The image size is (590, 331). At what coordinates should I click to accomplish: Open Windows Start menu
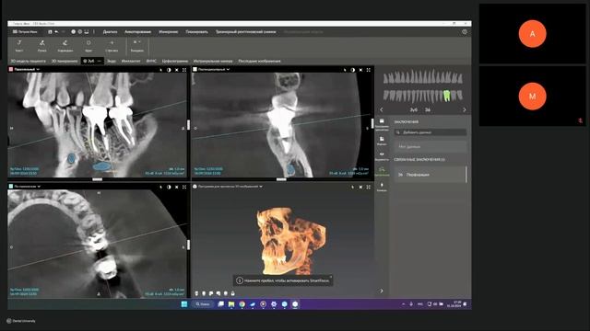click(184, 304)
